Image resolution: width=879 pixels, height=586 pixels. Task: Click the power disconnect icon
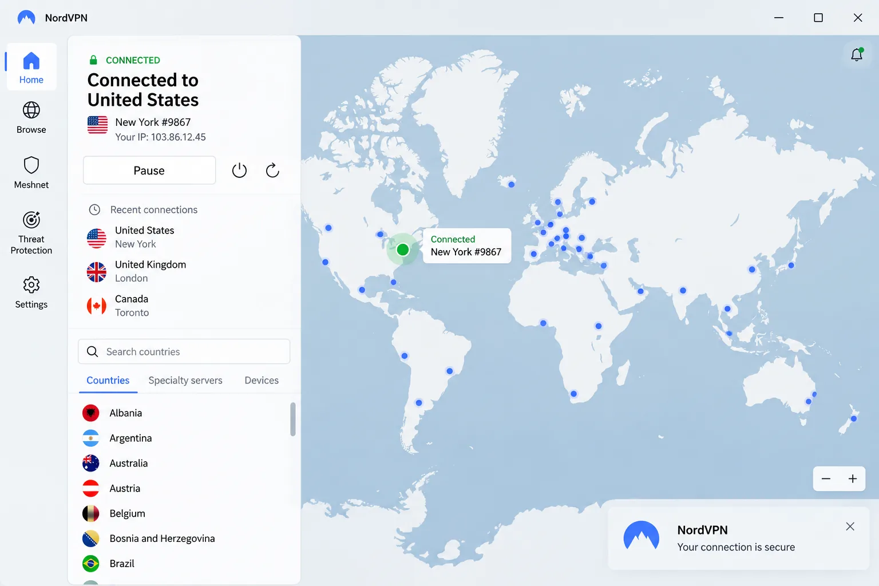239,170
